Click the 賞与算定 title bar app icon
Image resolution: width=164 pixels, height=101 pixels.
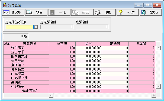coord(5,5)
